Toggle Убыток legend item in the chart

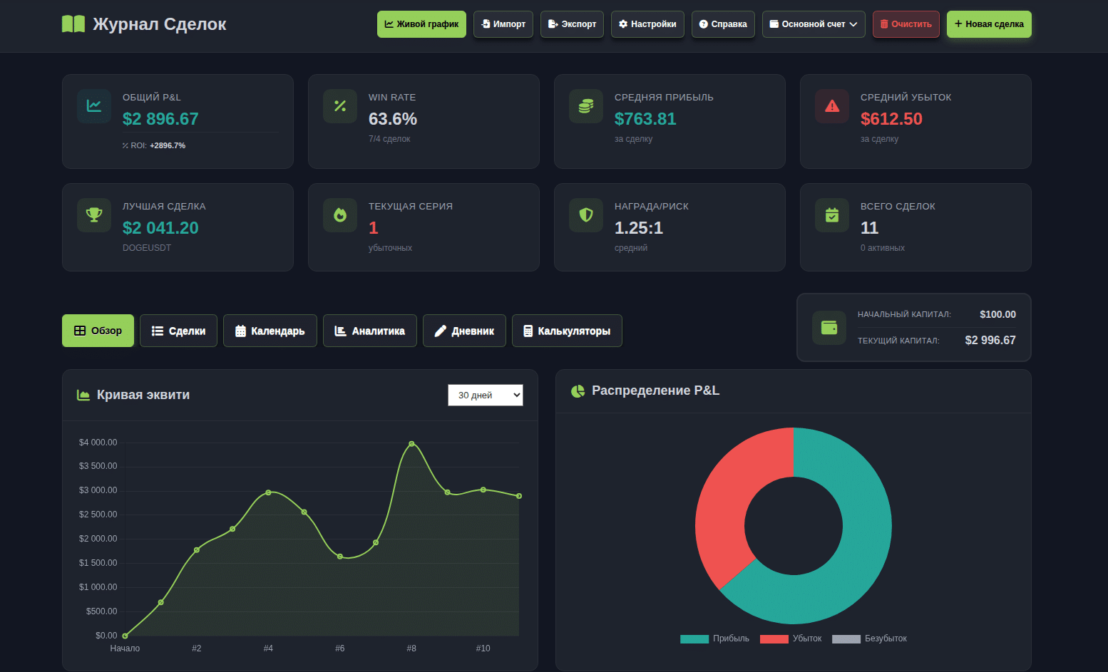pos(791,639)
